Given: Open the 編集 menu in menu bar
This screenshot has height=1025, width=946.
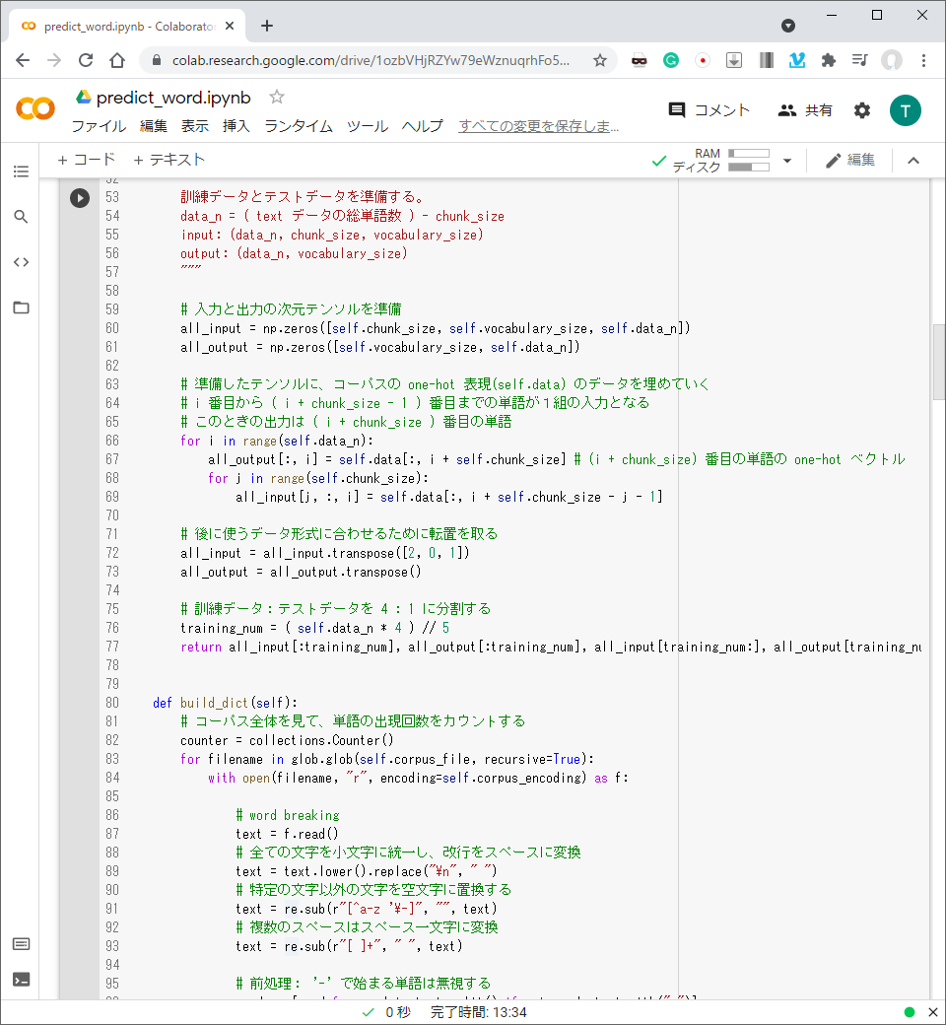Looking at the screenshot, I should [154, 126].
